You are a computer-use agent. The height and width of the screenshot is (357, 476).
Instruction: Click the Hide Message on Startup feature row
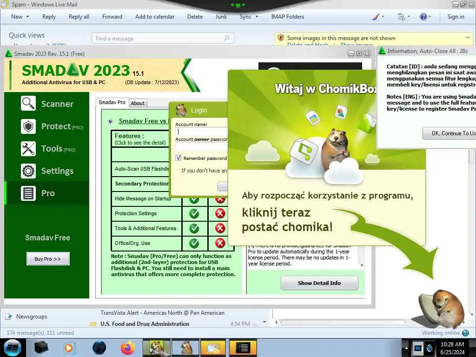click(146, 198)
